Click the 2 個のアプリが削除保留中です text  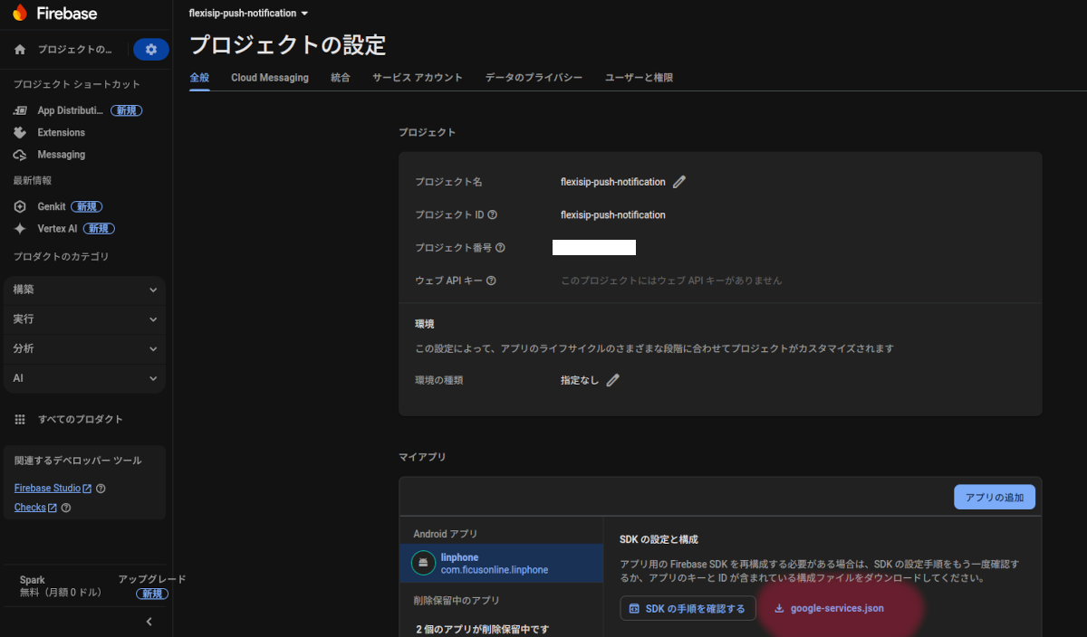tap(482, 629)
